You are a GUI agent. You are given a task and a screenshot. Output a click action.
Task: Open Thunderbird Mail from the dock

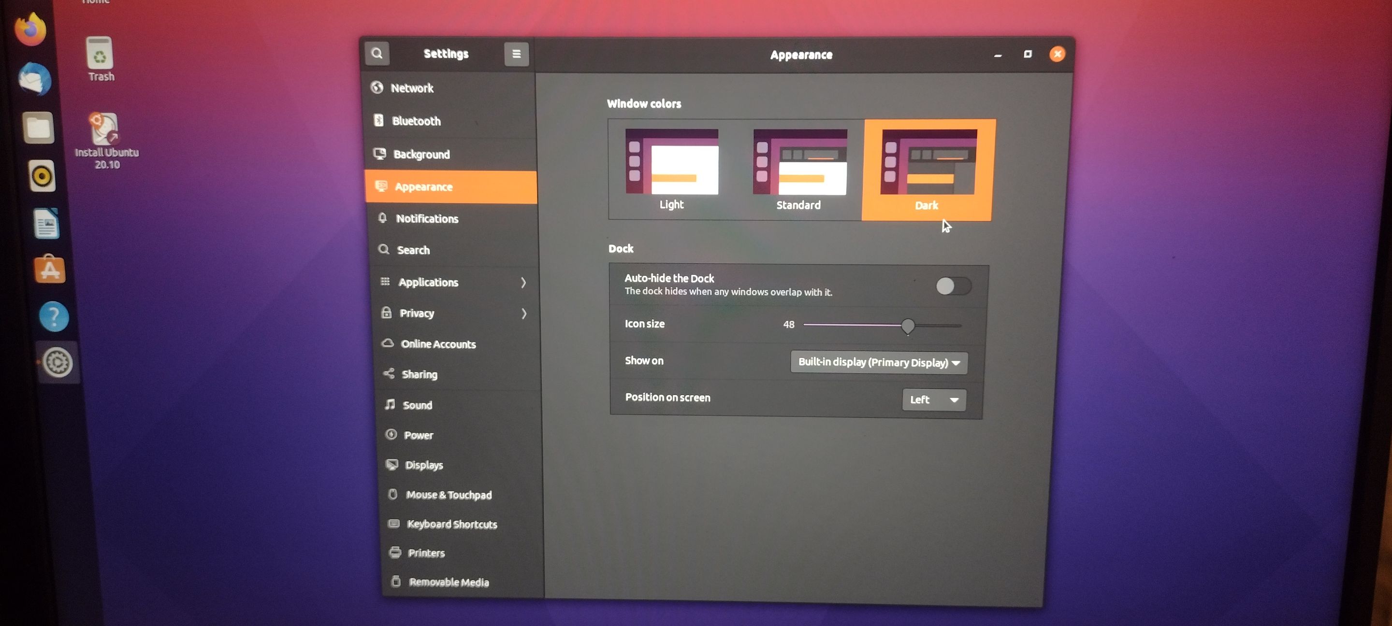[35, 79]
